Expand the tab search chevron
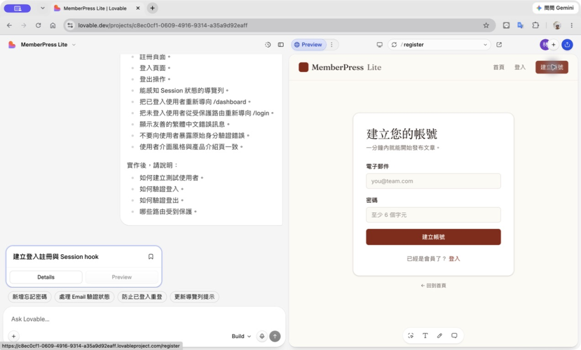 [x=43, y=8]
